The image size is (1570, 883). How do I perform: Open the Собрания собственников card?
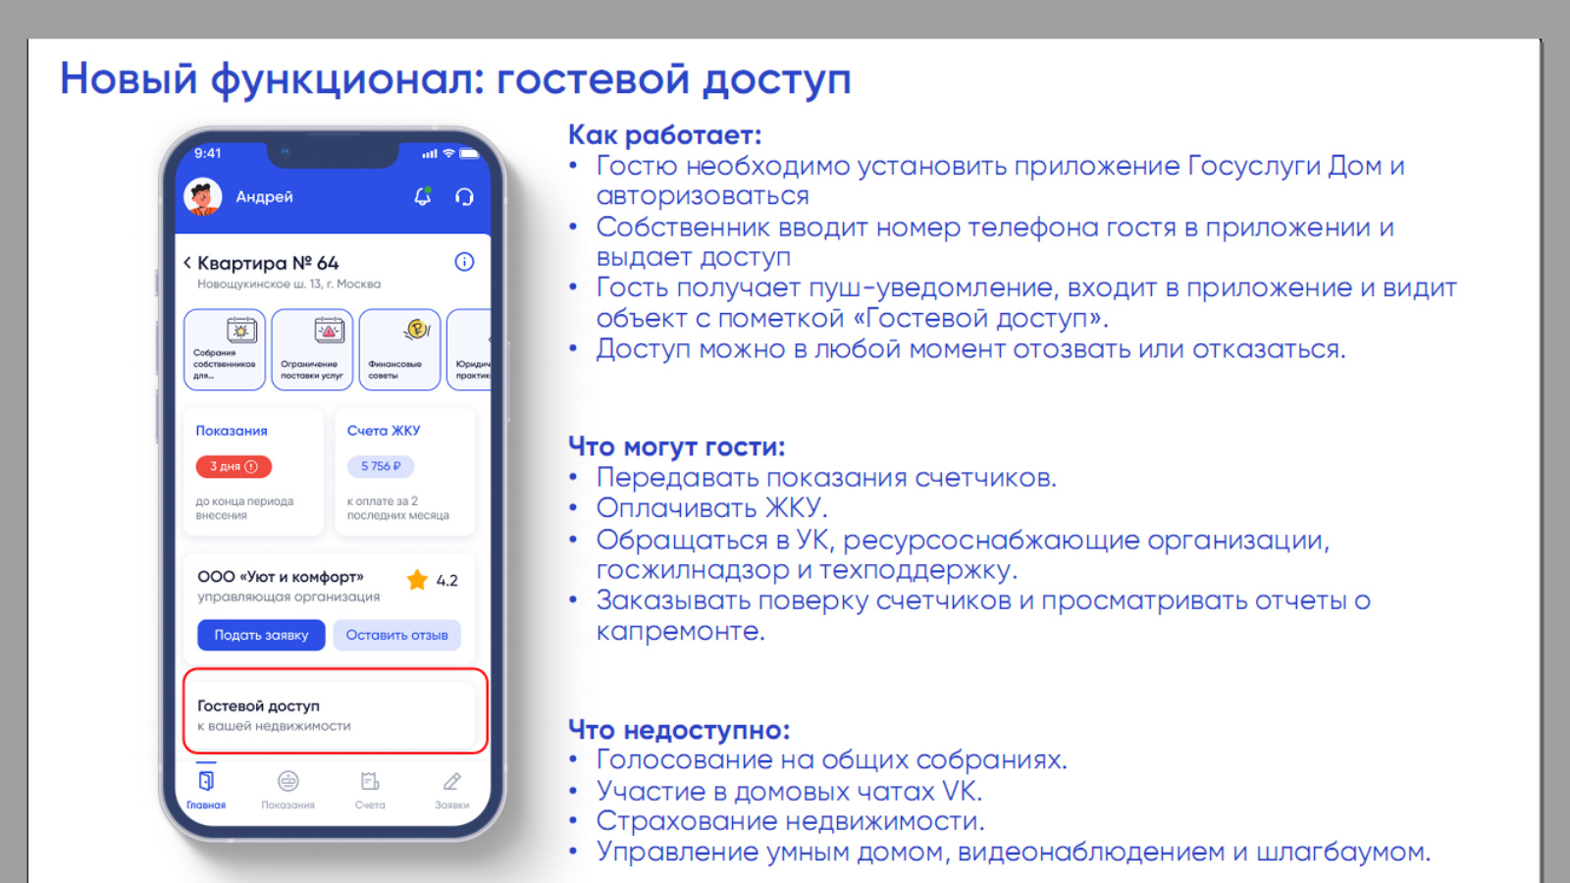225,350
